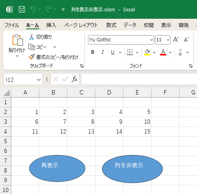Screen dimensions: 197x194
Task: Click the 貼り付け paste clipboard icon
Action: pos(18,40)
